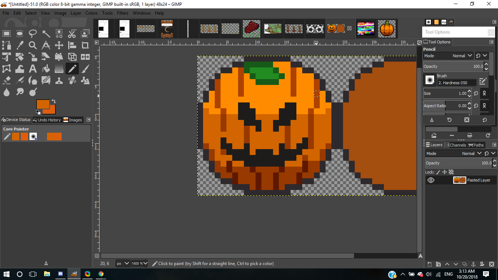The height and width of the screenshot is (280, 498).
Task: Activate the Color Picker eyedropper tool
Action: (x=20, y=46)
